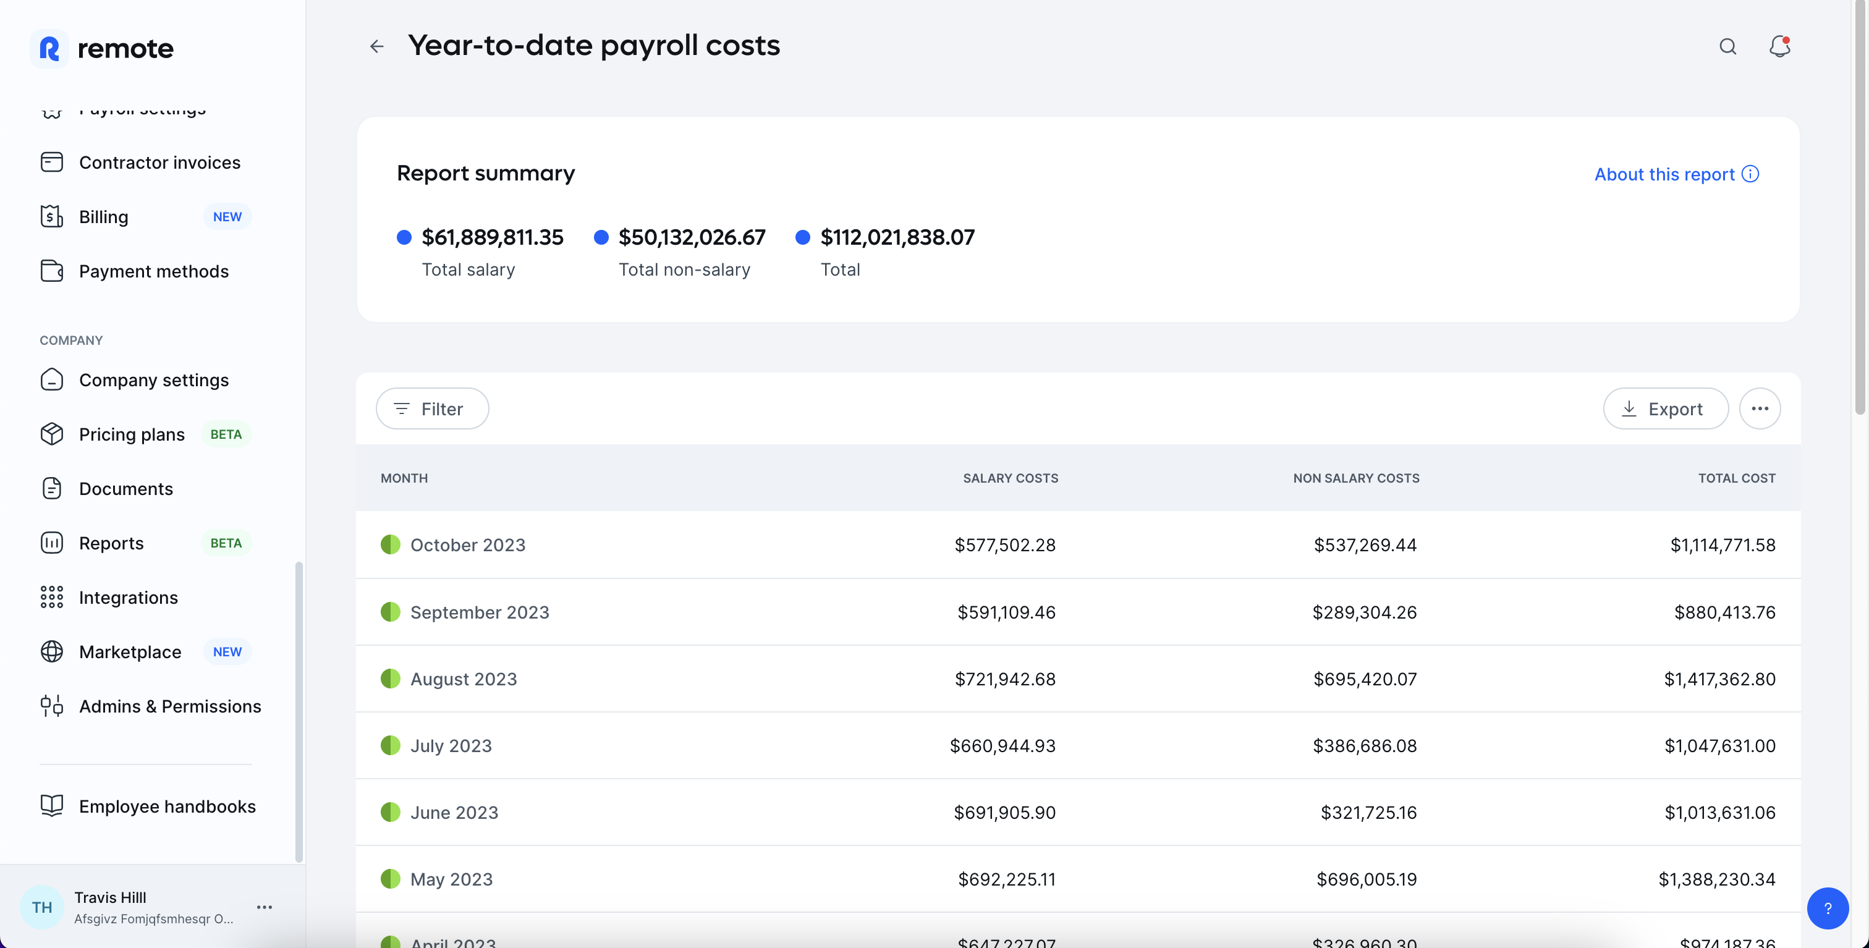Open Travis Hilll account options menu
The width and height of the screenshot is (1869, 948).
tap(264, 907)
